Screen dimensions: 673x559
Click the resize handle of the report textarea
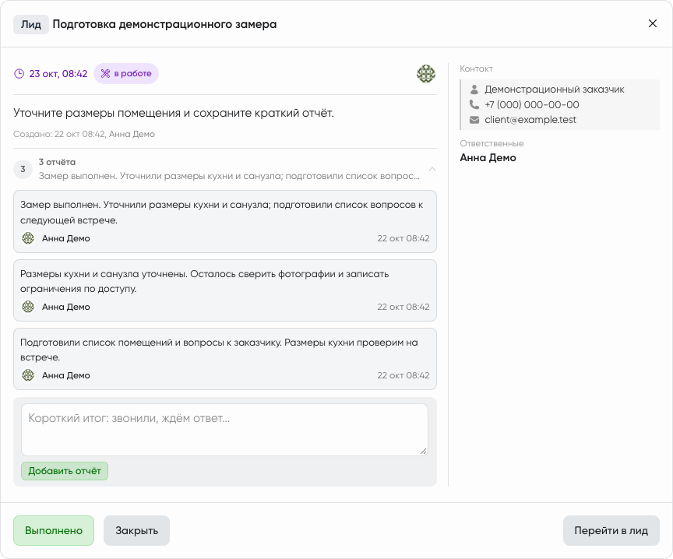pos(423,451)
